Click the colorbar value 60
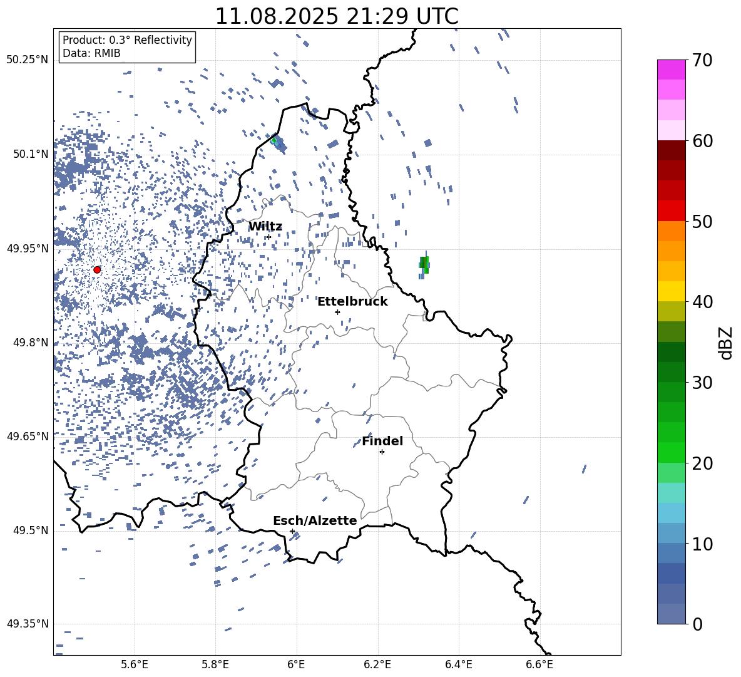Viewport: 741px width, 677px height. point(702,141)
